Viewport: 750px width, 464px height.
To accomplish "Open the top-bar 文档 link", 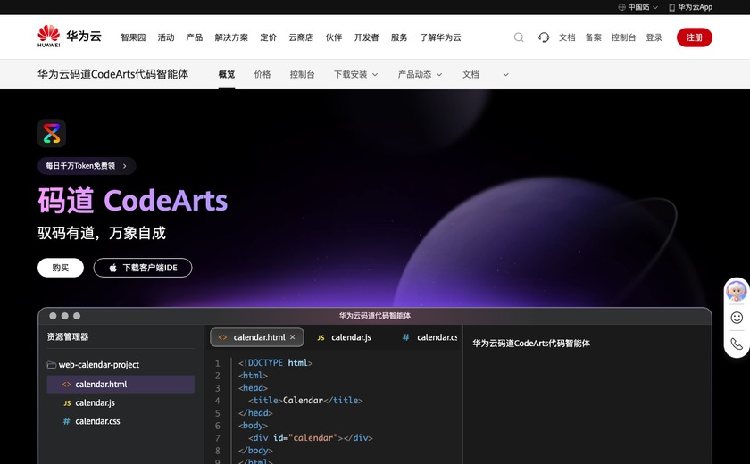I will coord(567,37).
